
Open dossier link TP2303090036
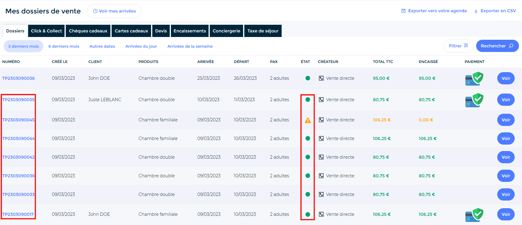18,176
